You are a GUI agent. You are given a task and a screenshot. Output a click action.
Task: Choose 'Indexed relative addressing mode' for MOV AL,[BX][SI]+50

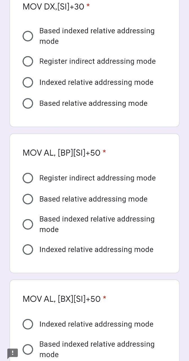tap(28, 324)
